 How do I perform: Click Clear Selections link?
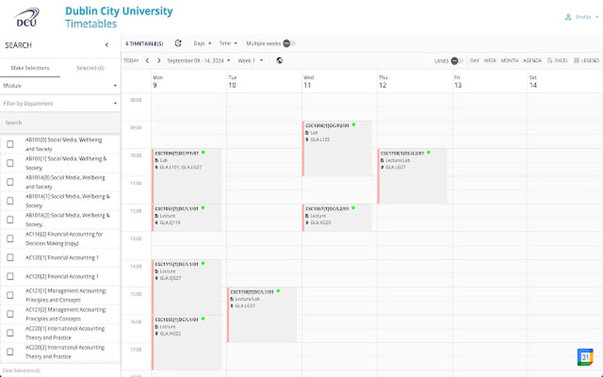(21, 370)
